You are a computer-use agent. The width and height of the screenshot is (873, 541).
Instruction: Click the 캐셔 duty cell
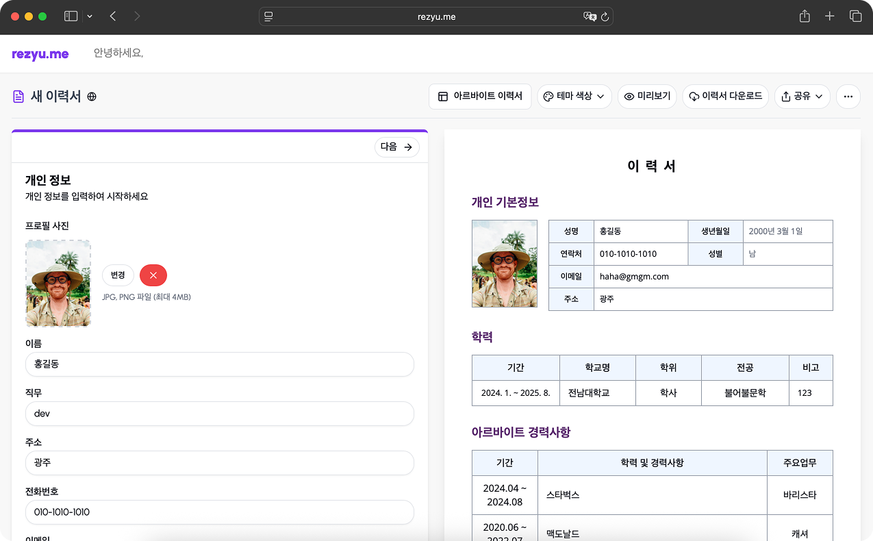[800, 528]
